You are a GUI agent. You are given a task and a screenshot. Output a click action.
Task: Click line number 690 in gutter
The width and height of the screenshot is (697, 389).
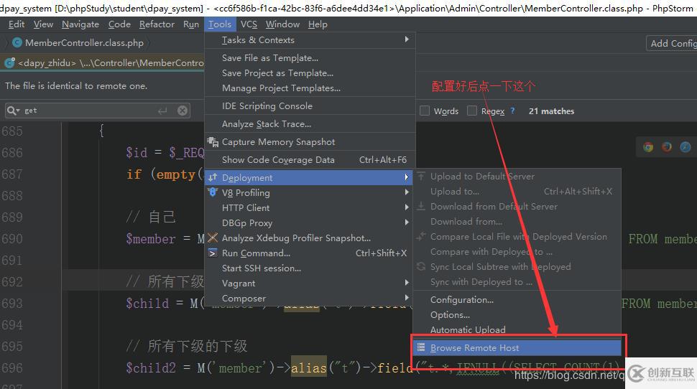coord(12,239)
